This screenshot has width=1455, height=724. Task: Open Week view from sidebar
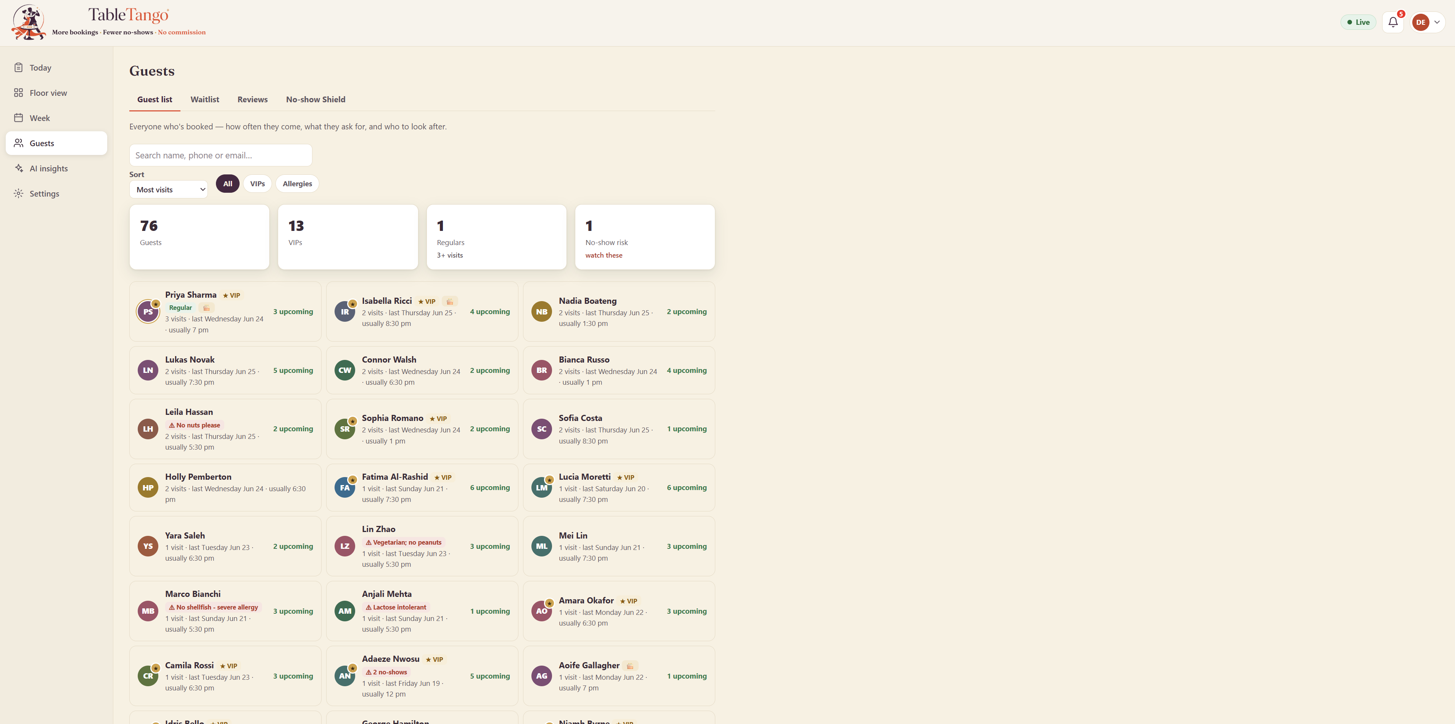click(56, 118)
